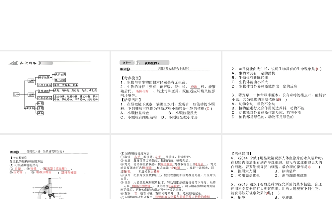Viewport: 332px width, 199px height.
Task: Click option D. 生物体对外界刺激能作出一定的反应
Action: tap(264, 86)
